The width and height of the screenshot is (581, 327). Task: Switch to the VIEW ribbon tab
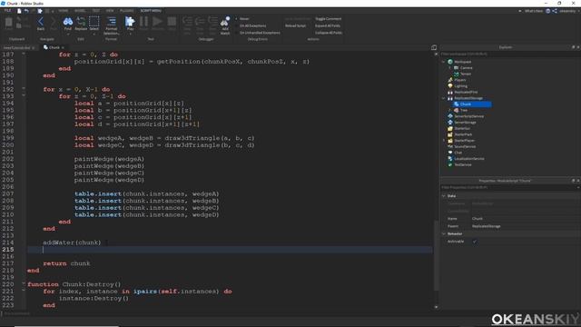[110, 11]
